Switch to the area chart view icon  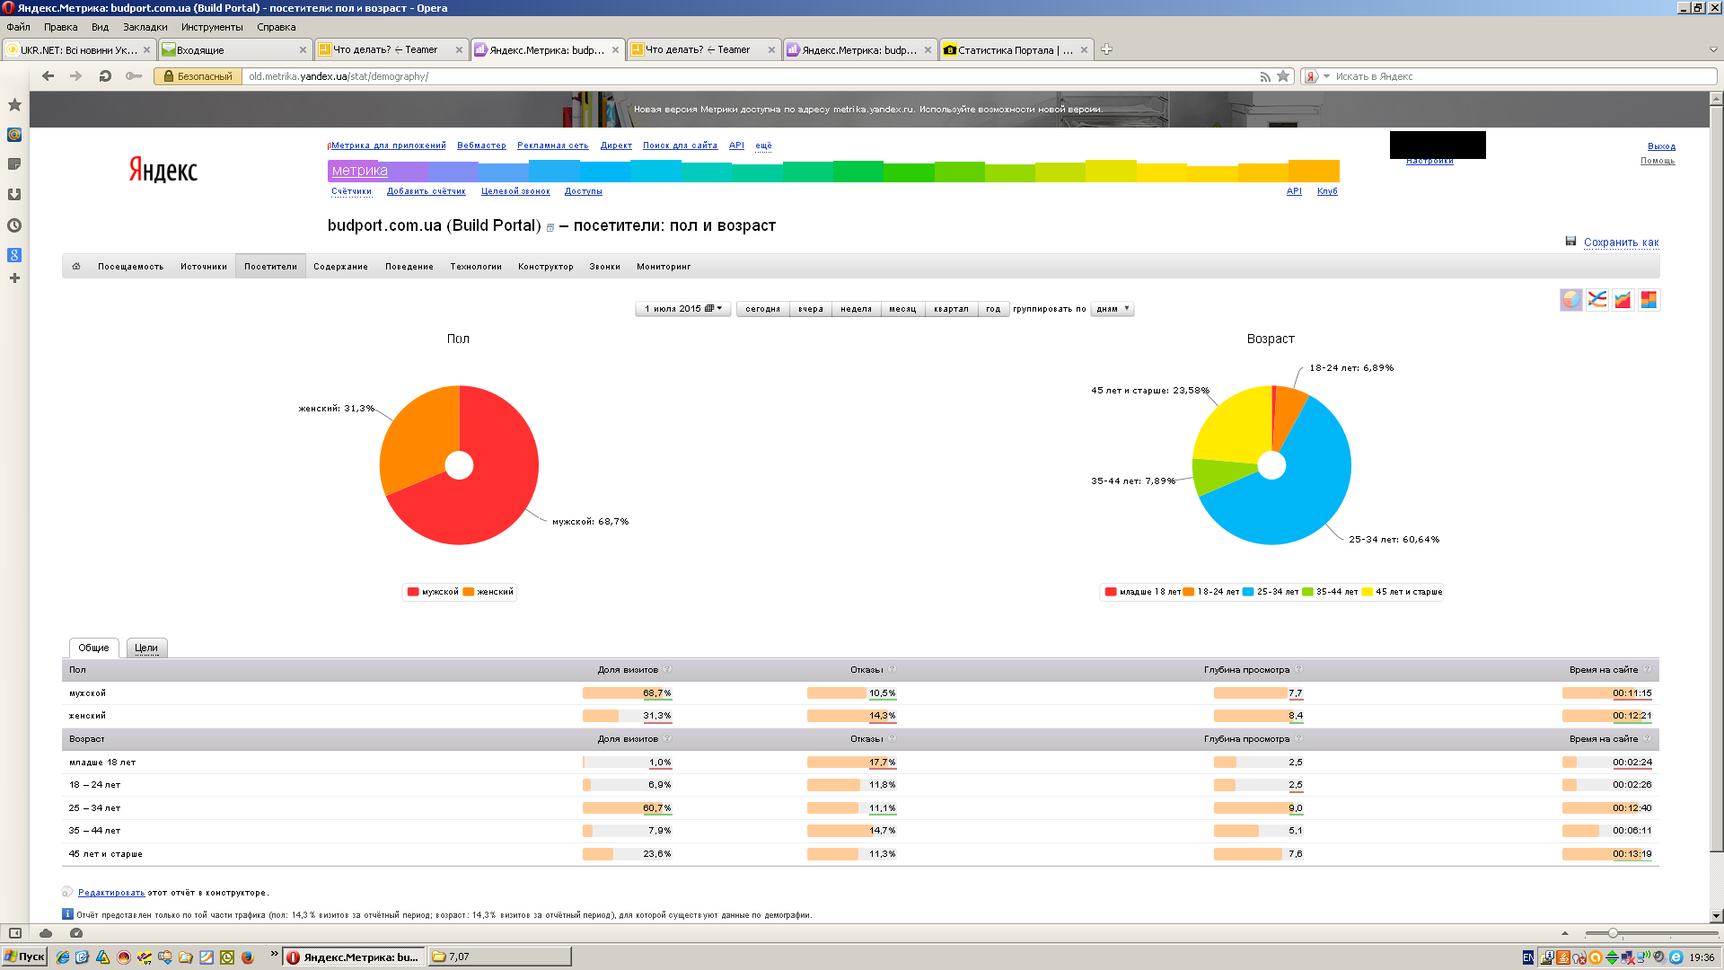[x=1623, y=300]
